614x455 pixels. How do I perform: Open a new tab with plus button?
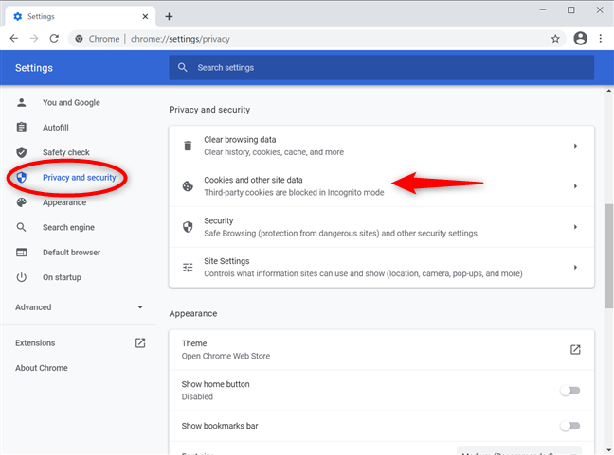tap(169, 16)
